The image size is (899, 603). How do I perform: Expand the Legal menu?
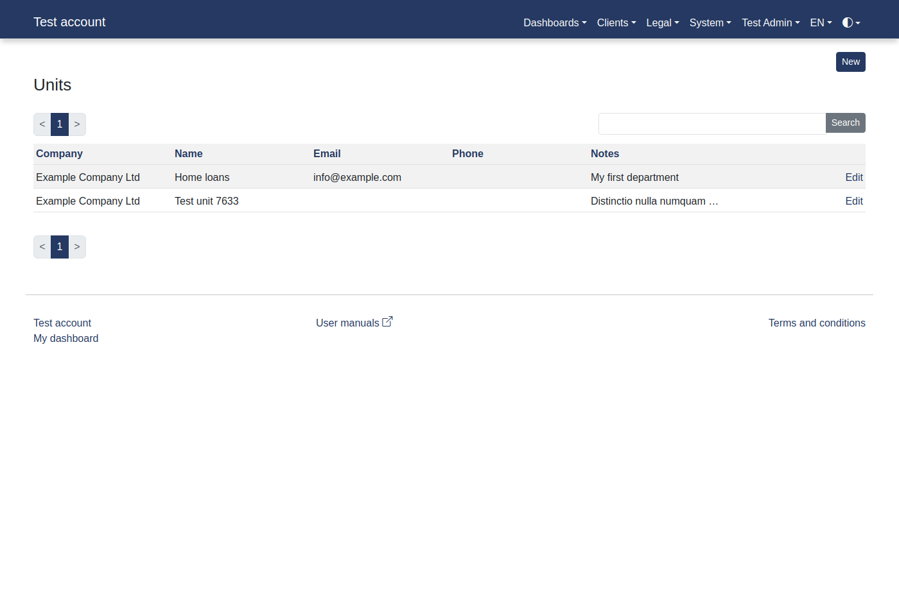pyautogui.click(x=661, y=22)
